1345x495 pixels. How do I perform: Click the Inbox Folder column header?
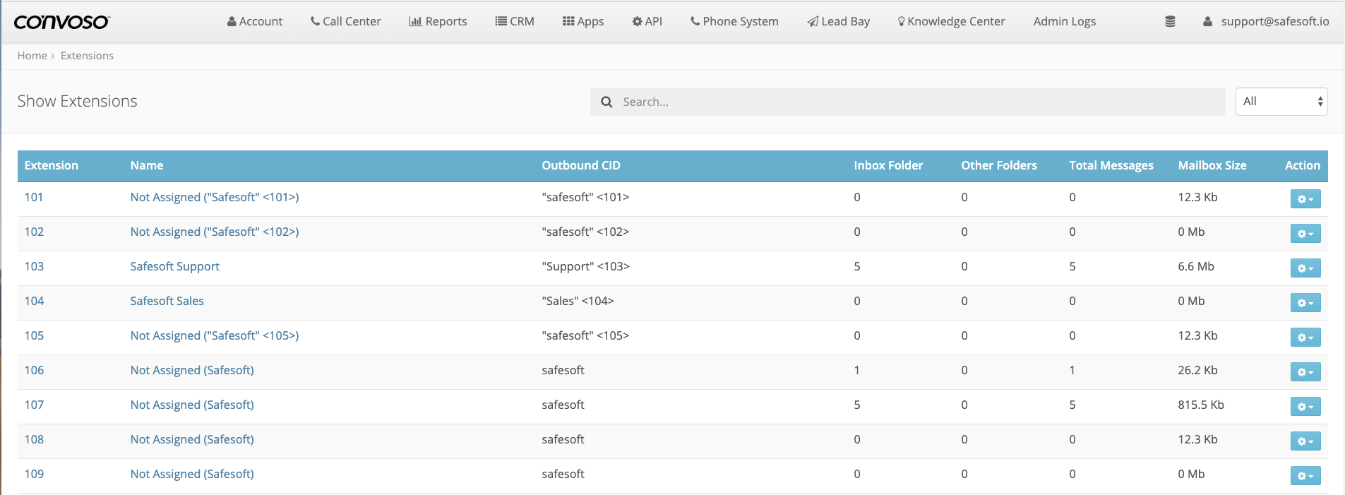[888, 166]
